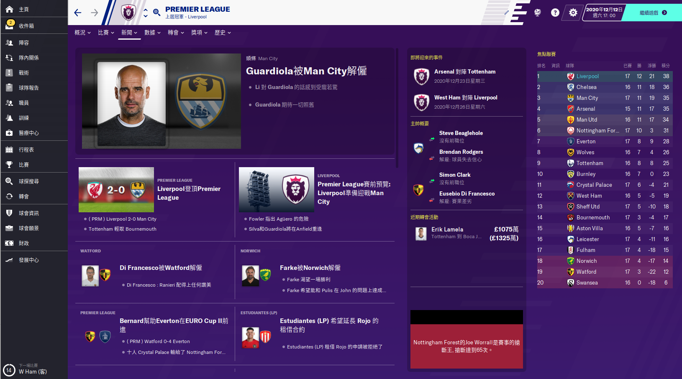Image resolution: width=682 pixels, height=379 pixels.
Task: Click Guardiola's portrait thumbnail
Action: coord(132,104)
